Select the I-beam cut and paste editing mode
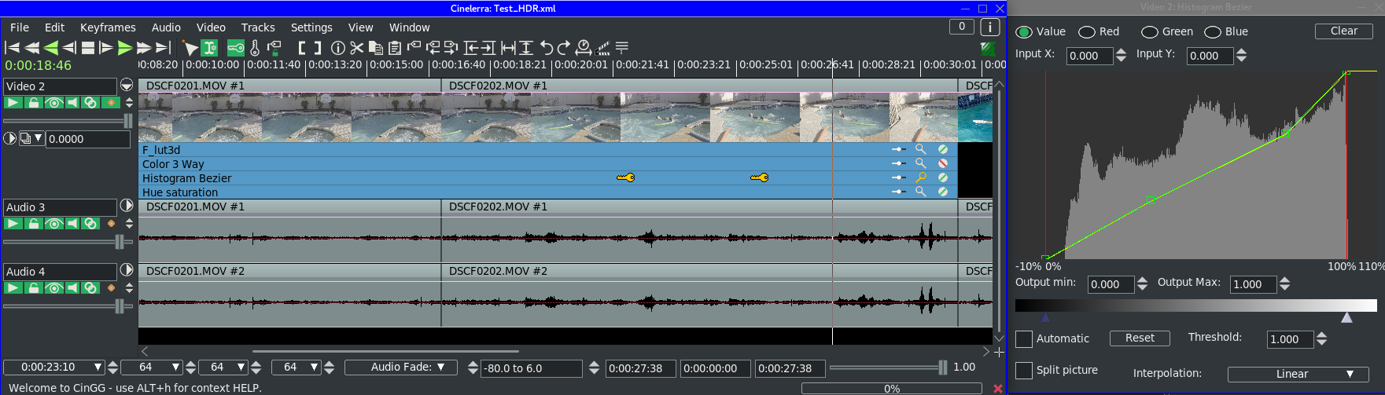The width and height of the screenshot is (1385, 395). [209, 48]
